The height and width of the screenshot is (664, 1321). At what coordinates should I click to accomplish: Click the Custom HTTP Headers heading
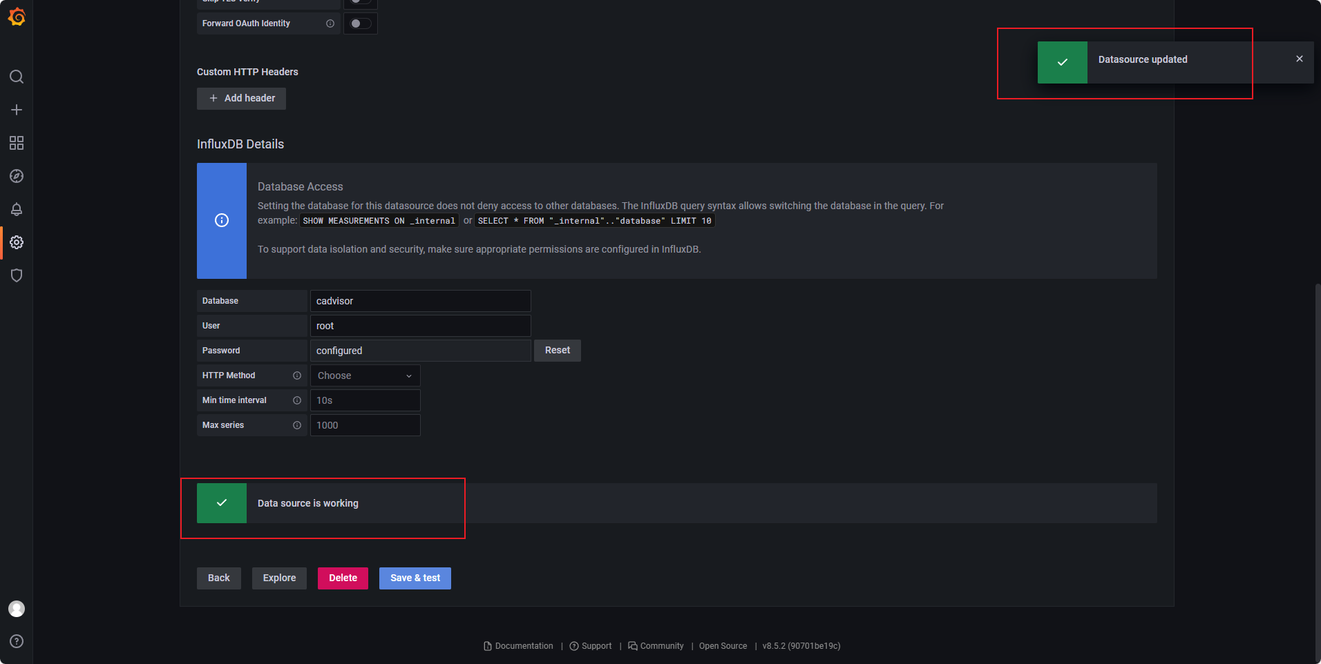[247, 72]
